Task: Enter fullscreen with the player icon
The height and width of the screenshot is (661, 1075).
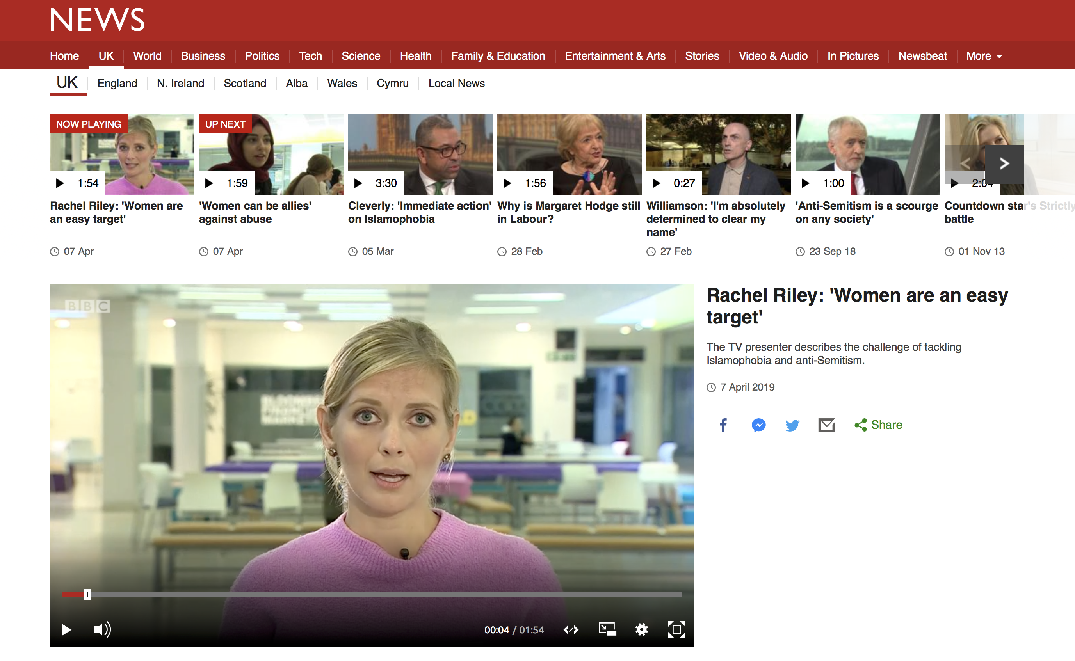Action: (x=676, y=629)
